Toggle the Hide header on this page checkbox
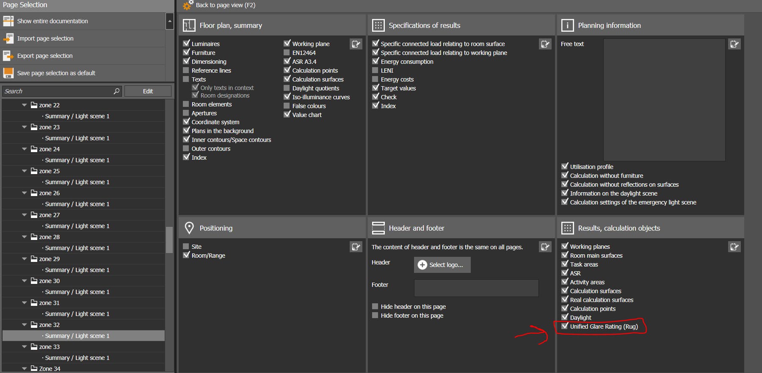Screen dimensions: 762x373 click(x=375, y=307)
